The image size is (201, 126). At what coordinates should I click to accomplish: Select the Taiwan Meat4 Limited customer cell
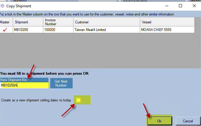point(107,30)
